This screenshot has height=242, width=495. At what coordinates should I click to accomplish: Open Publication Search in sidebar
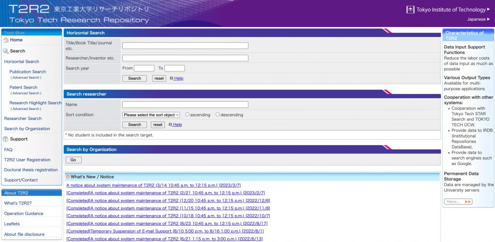tap(28, 72)
